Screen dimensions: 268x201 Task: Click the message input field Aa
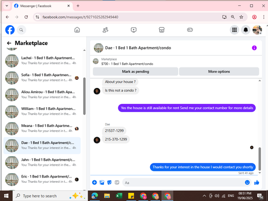[187, 183]
